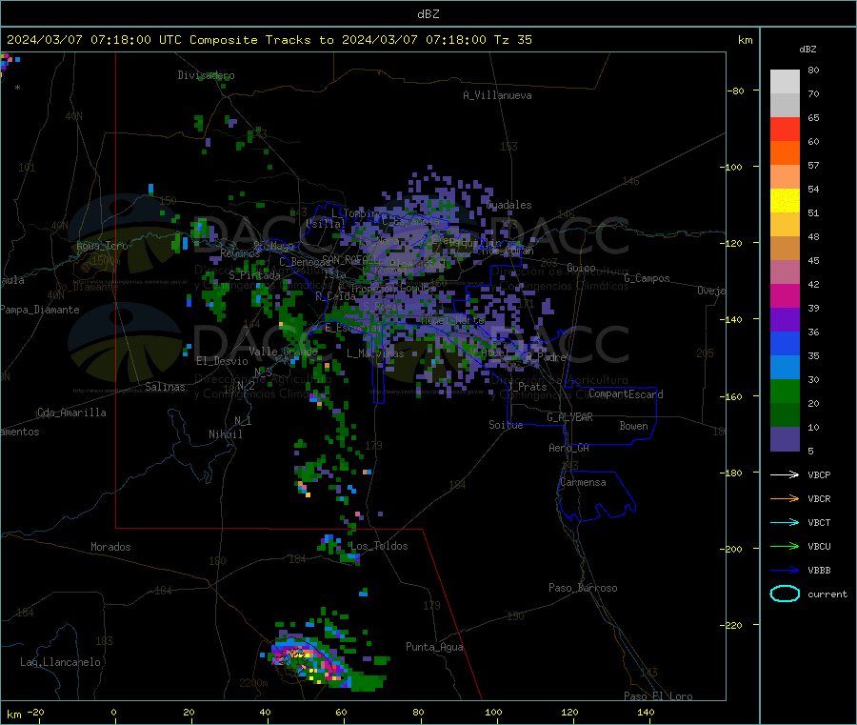
Task: Click the Guadales place label
Action: point(508,205)
